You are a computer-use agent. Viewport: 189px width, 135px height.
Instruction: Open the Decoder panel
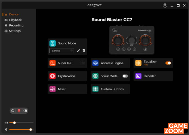tap(153, 76)
